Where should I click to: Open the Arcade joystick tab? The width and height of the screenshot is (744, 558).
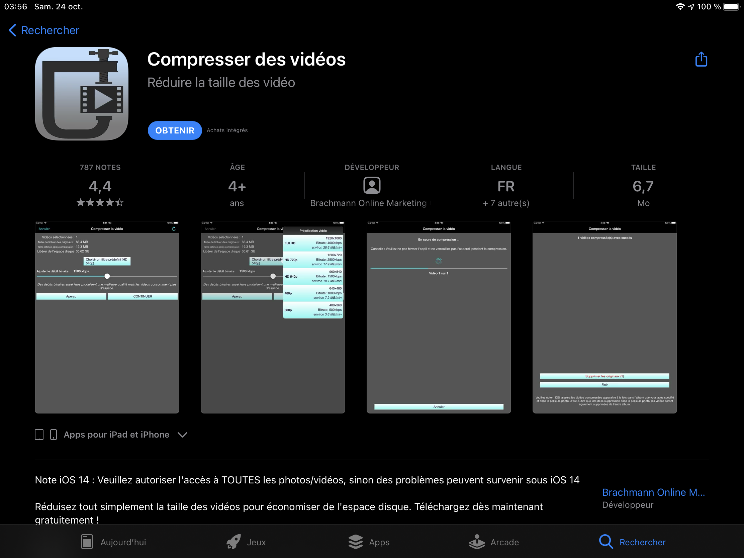(x=494, y=542)
